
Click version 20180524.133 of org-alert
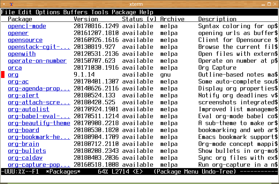click(94, 96)
